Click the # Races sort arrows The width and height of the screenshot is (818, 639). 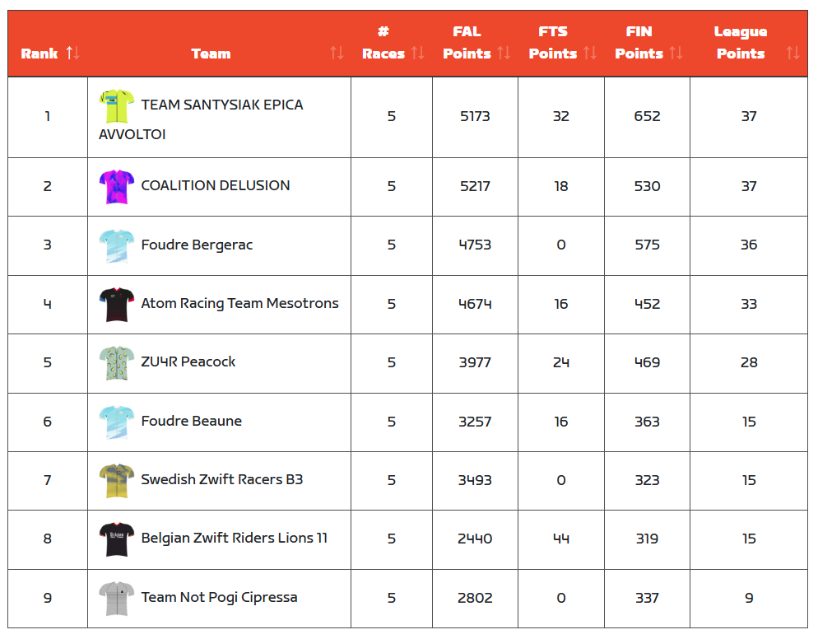tap(418, 54)
